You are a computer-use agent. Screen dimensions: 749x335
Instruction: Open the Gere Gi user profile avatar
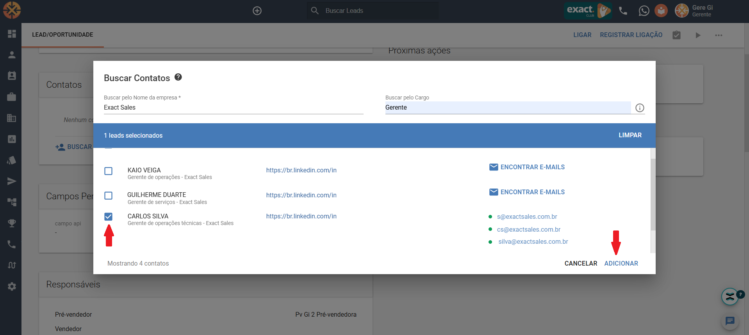(682, 11)
